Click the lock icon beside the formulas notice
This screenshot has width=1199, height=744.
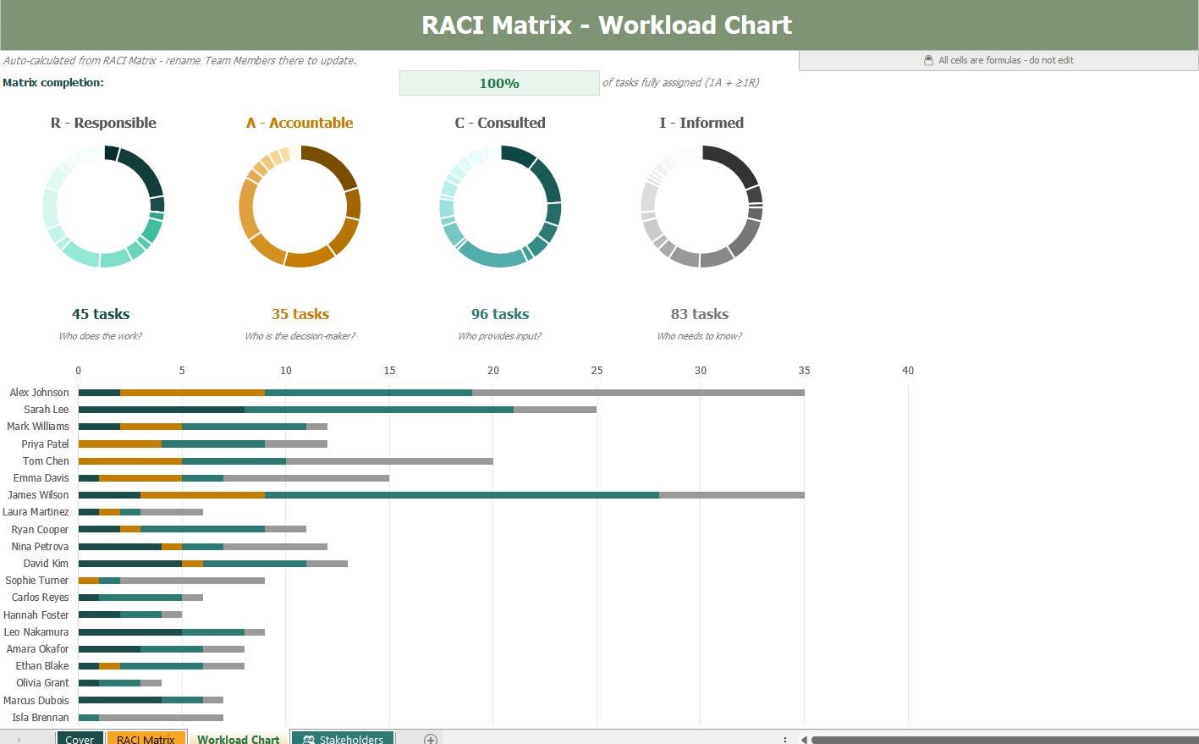[x=928, y=60]
